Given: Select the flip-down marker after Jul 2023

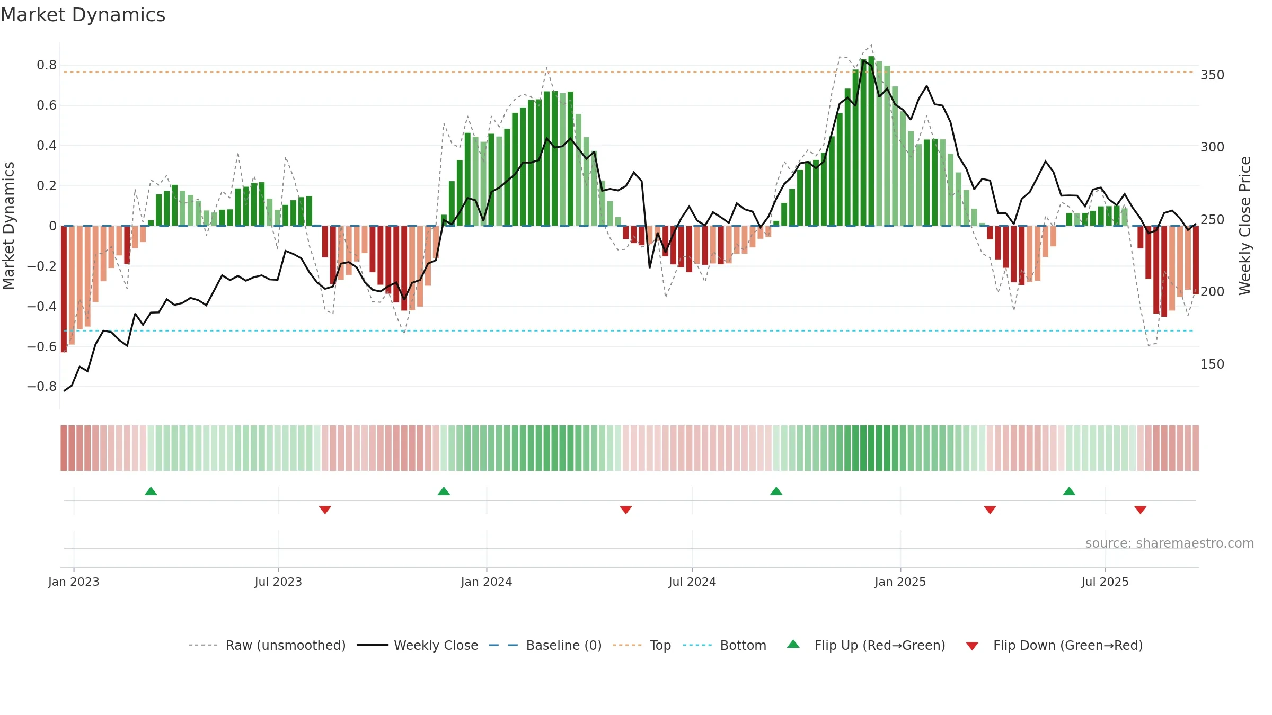Looking at the screenshot, I should (325, 510).
